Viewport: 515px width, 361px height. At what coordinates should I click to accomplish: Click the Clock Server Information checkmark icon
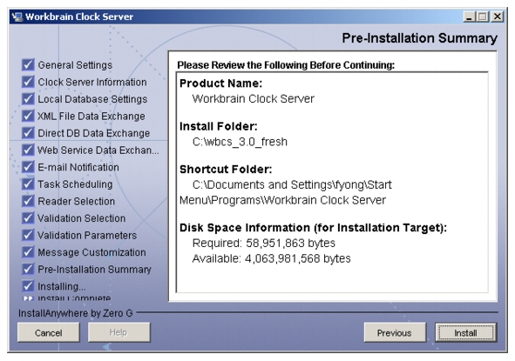pyautogui.click(x=28, y=82)
